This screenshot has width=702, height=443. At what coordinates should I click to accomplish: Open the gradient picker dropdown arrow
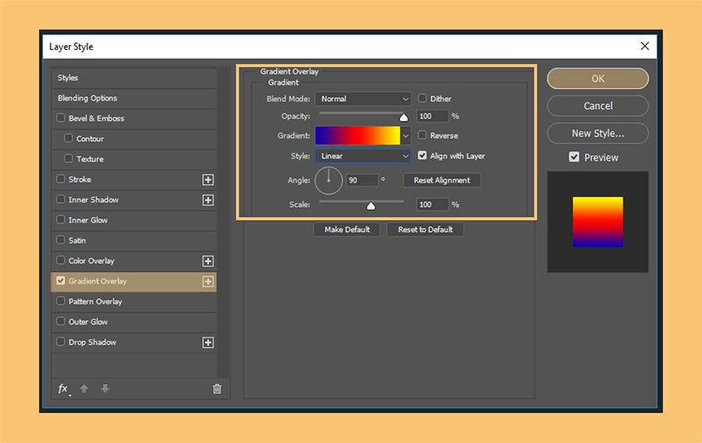tap(406, 136)
